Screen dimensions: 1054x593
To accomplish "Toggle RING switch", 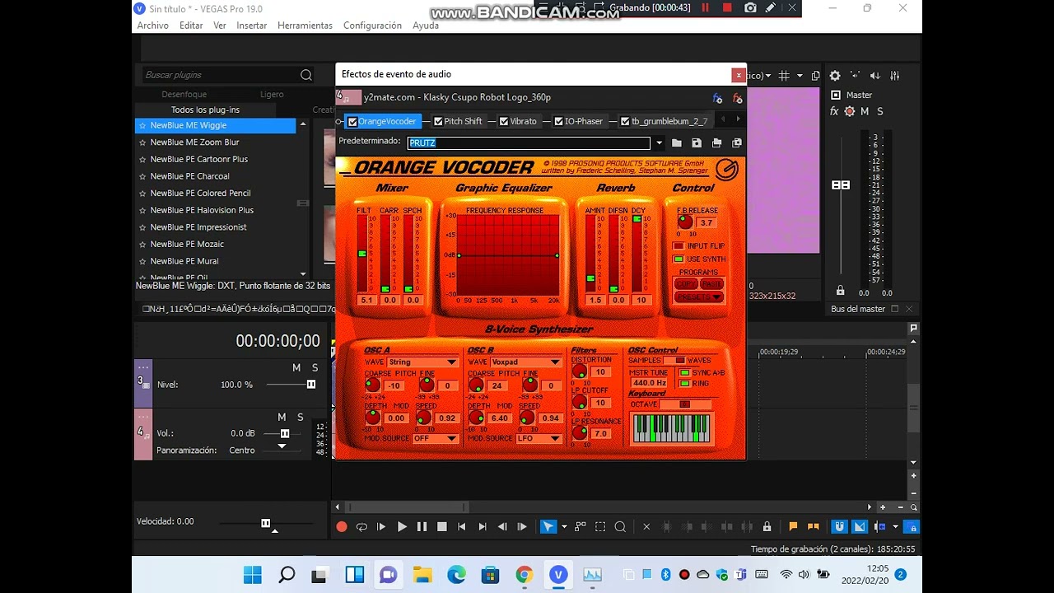I will [684, 383].
